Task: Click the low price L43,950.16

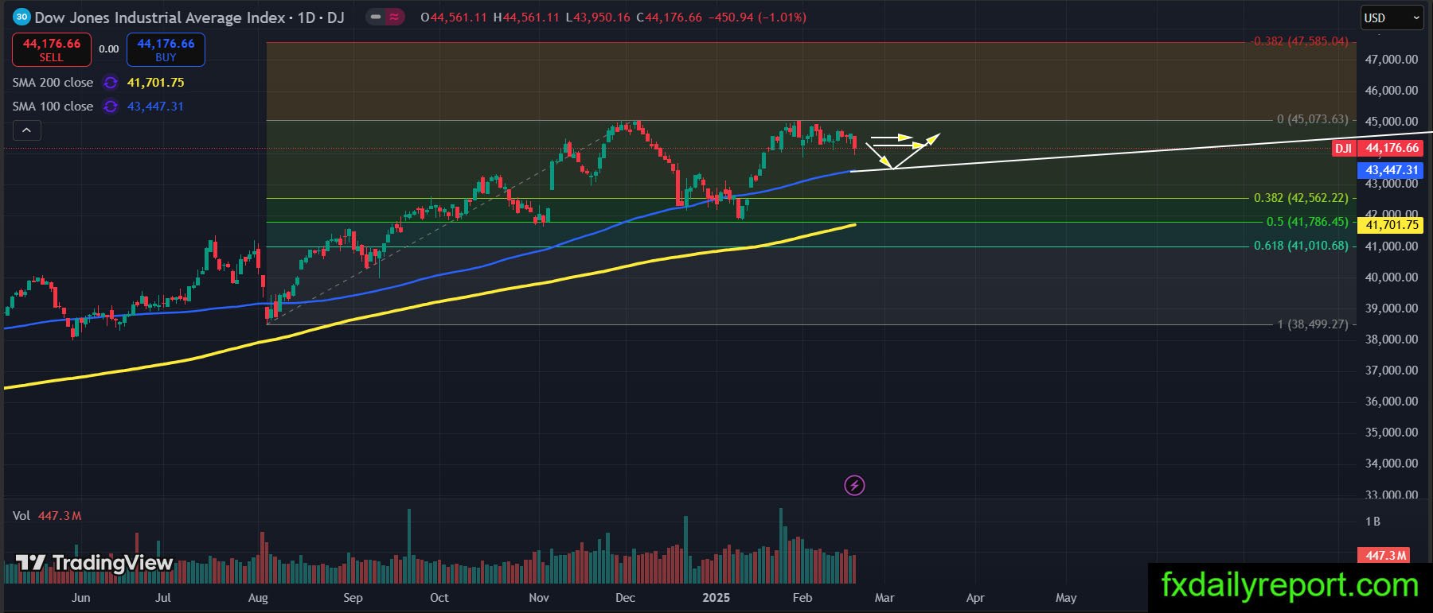Action: (x=598, y=17)
